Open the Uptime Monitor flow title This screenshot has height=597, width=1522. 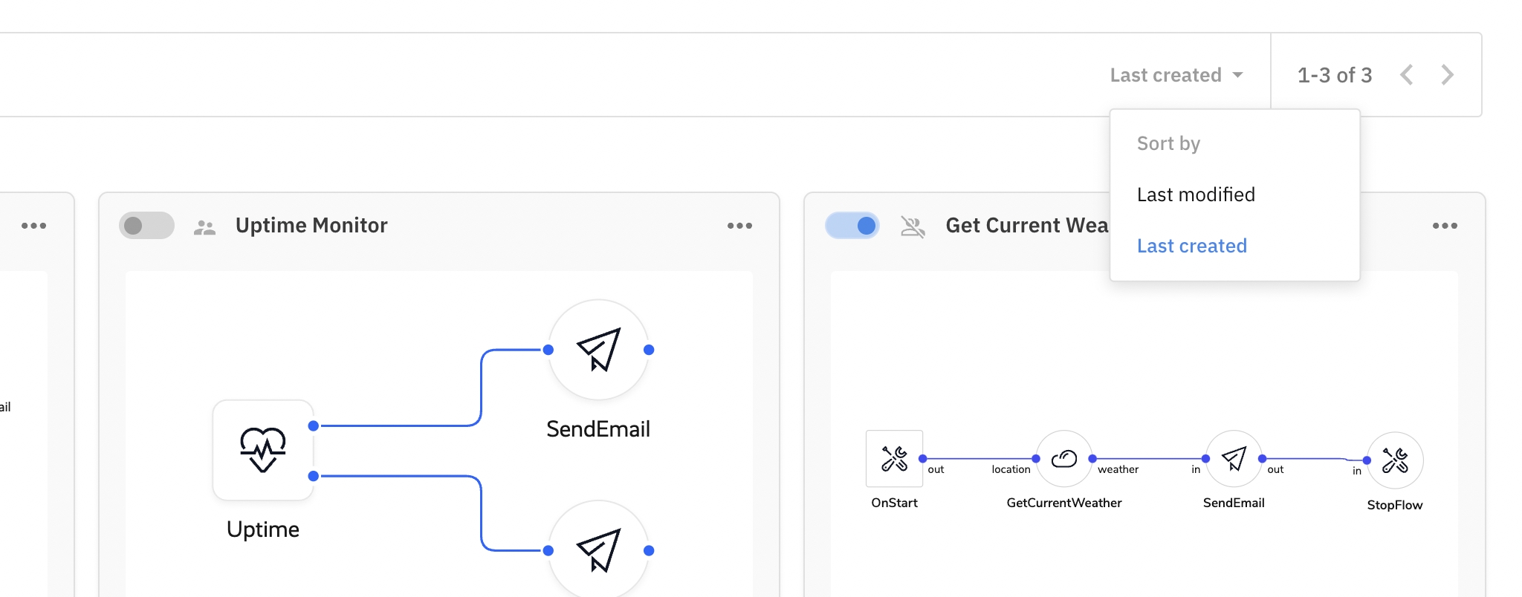(311, 226)
